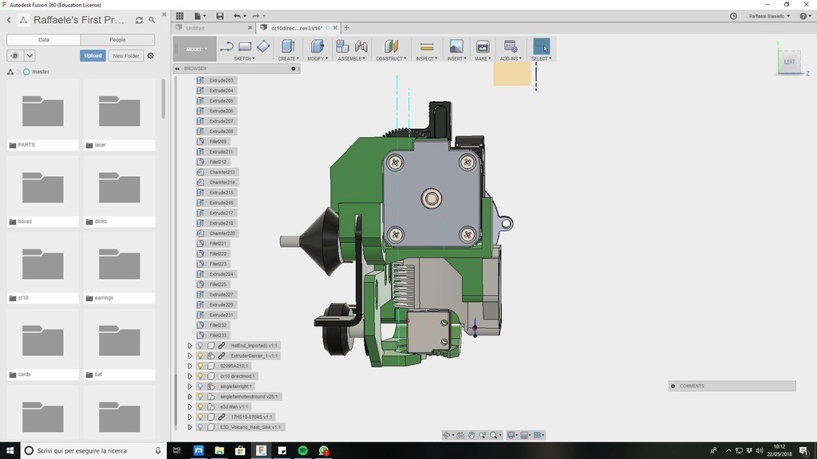Open the Help question mark icon

point(803,16)
